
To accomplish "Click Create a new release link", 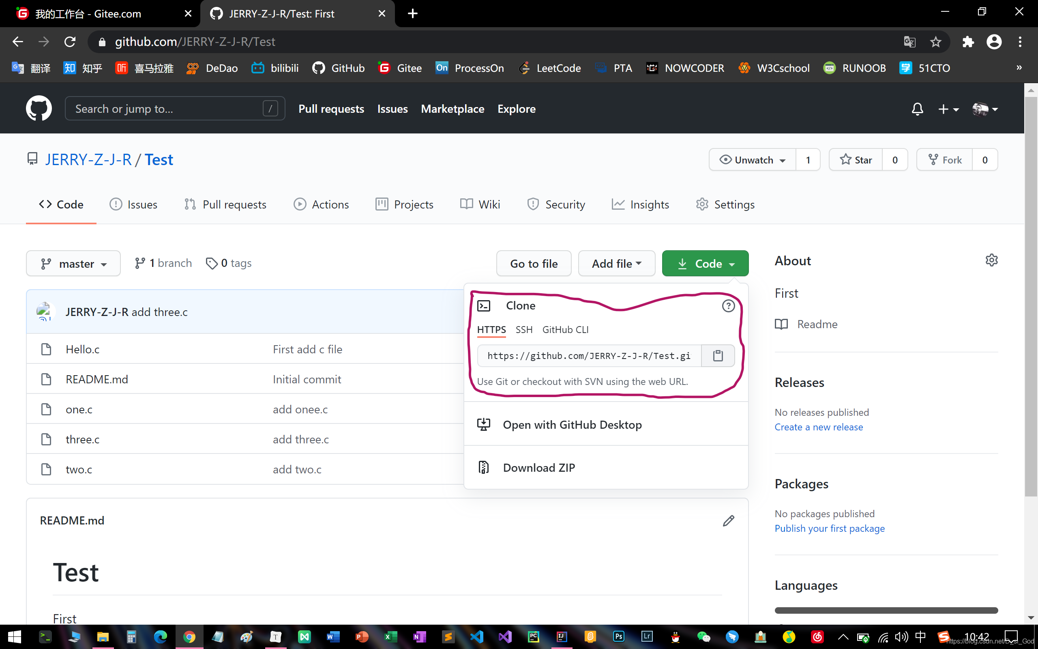I will coord(818,427).
